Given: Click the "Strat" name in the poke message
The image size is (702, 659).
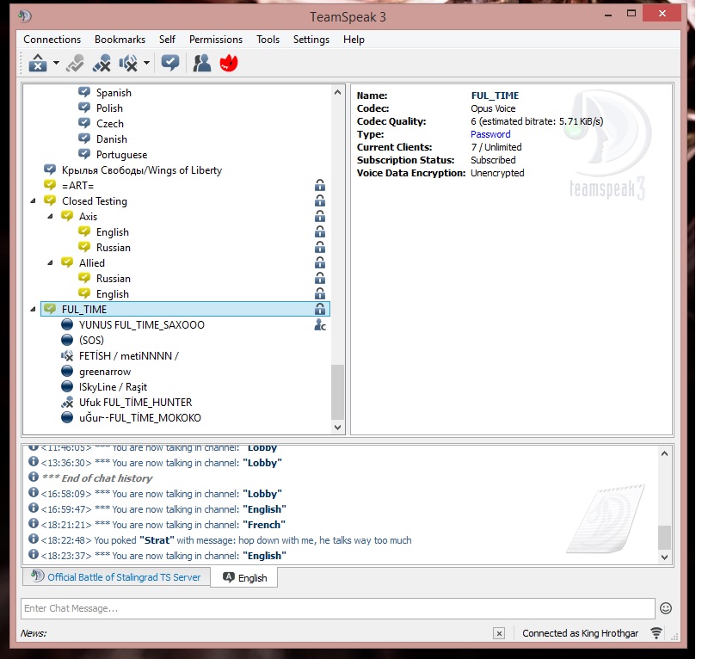Looking at the screenshot, I should click(x=157, y=540).
